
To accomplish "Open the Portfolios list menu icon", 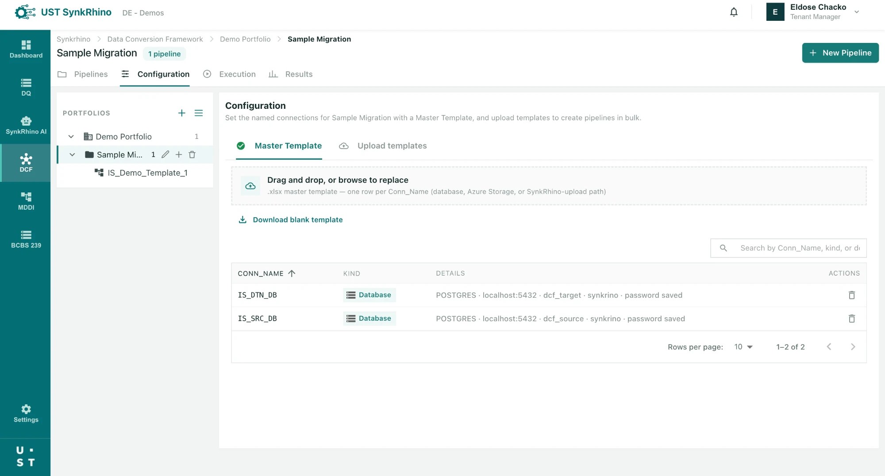I will coord(199,113).
